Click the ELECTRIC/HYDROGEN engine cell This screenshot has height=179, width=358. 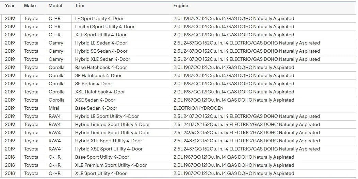198,108
